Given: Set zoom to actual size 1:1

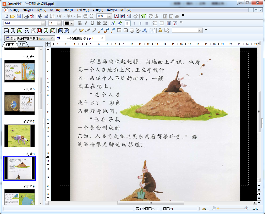Looking at the screenshot, I should [x=80, y=16].
